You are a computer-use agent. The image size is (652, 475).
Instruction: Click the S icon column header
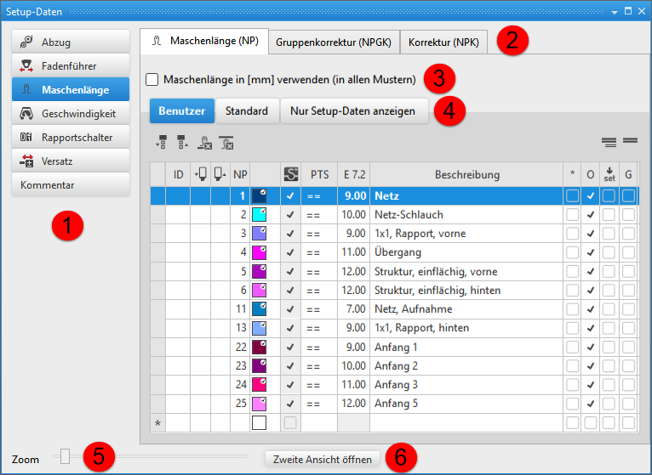click(290, 174)
